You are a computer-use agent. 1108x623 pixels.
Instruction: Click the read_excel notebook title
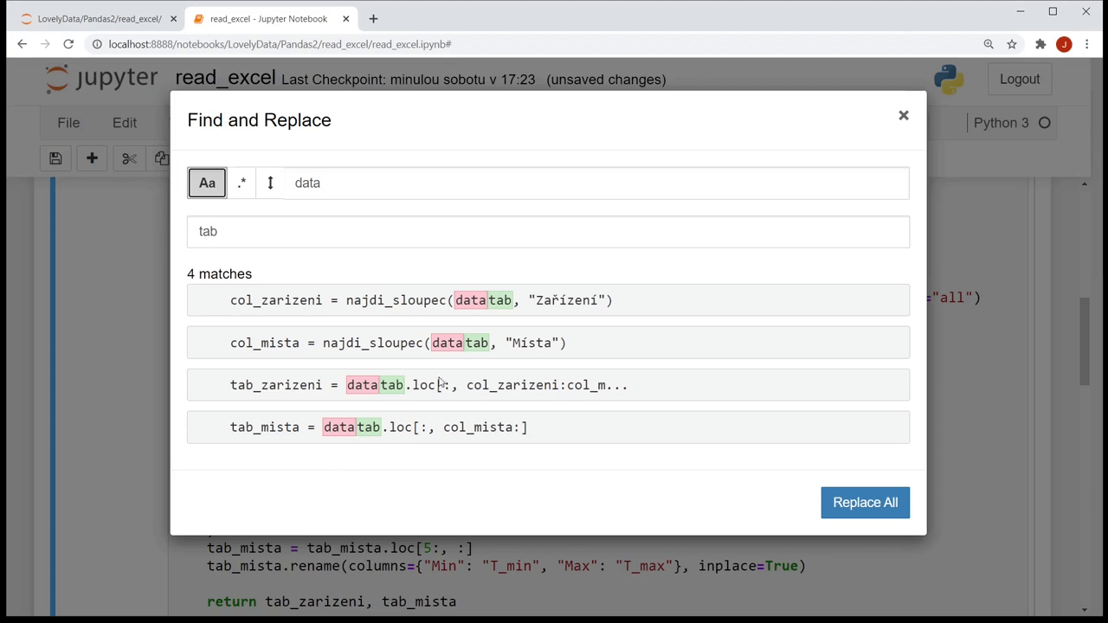[225, 79]
